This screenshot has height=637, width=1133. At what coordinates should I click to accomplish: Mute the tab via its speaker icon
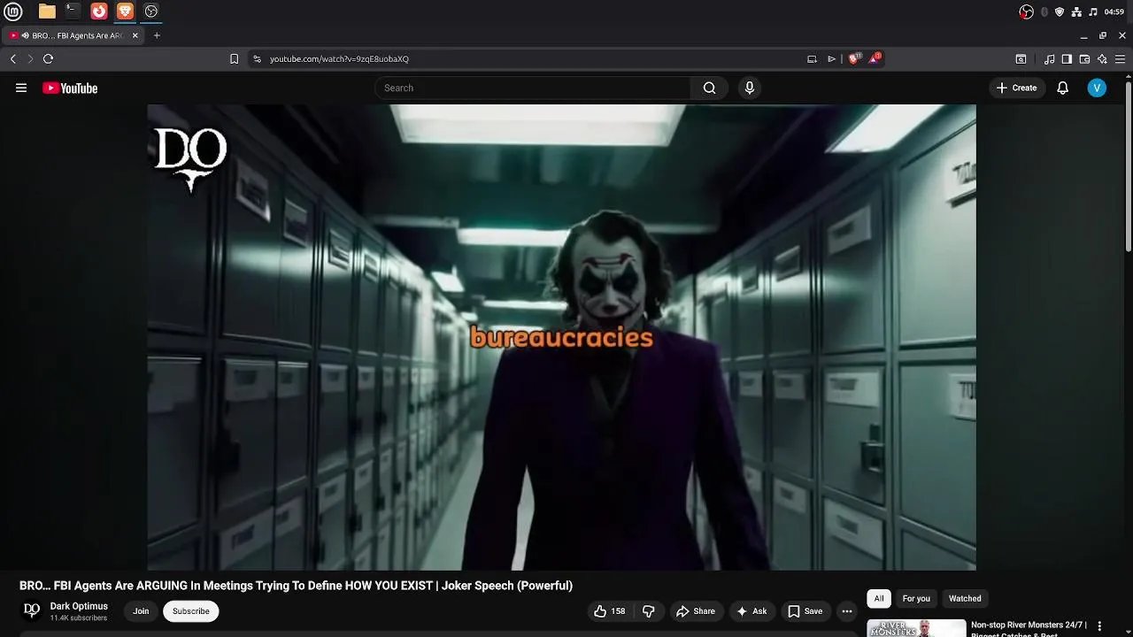point(24,35)
